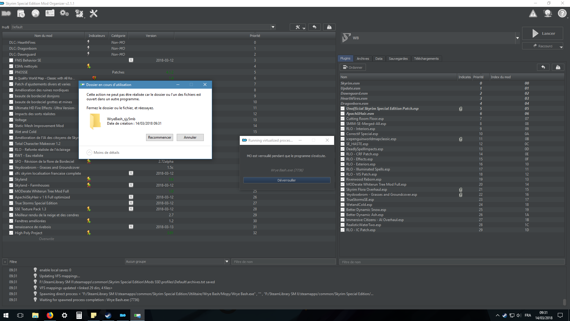The height and width of the screenshot is (321, 570).
Task: Click Recommencer in the folder dialog
Action: click(x=159, y=137)
